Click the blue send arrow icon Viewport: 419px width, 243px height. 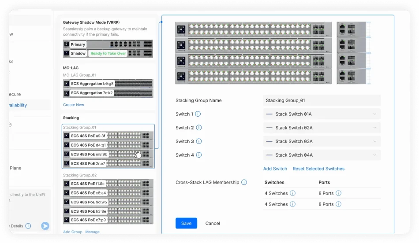click(45, 226)
